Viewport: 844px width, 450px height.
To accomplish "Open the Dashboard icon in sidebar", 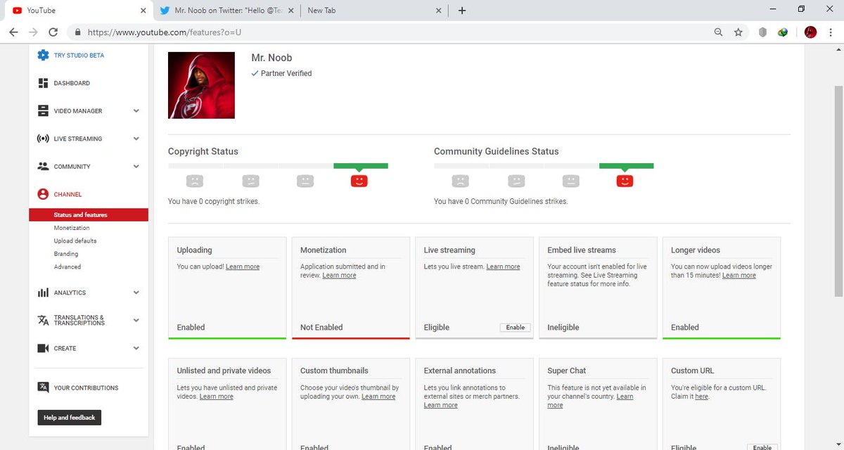I will [x=43, y=83].
